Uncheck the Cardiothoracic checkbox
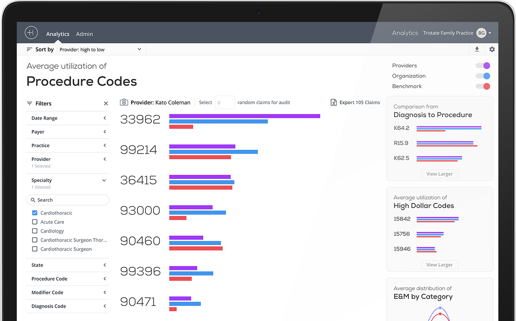The image size is (516, 321). click(x=35, y=213)
